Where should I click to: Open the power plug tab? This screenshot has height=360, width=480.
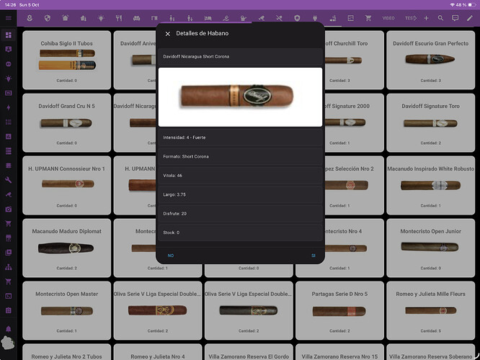coord(315,18)
